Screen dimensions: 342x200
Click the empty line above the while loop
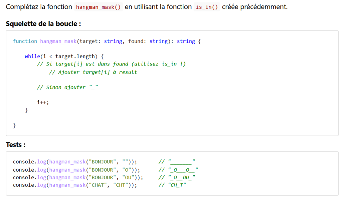click(x=100, y=49)
